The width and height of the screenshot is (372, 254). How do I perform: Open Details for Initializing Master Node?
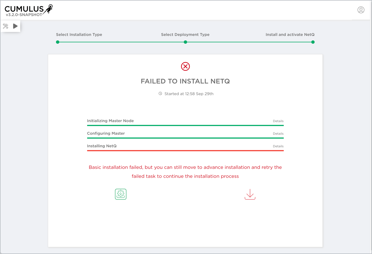point(278,121)
